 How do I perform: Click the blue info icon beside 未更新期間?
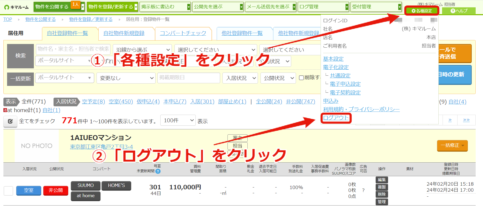(158, 171)
